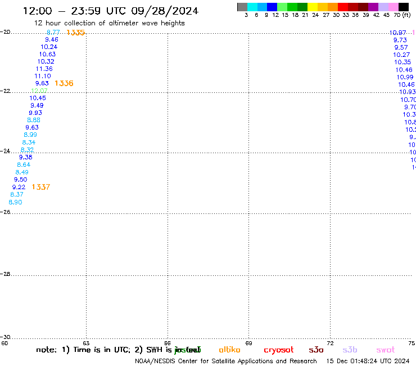
Task: Click the 9.63 value beside track 1336
Action: (x=42, y=83)
